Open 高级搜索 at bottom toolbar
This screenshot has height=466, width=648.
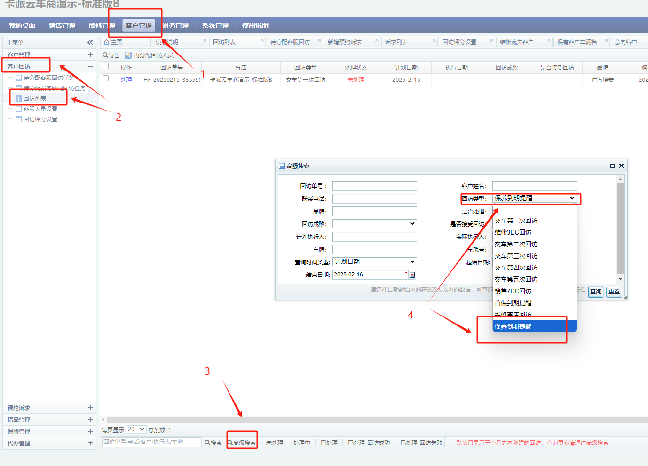(242, 442)
